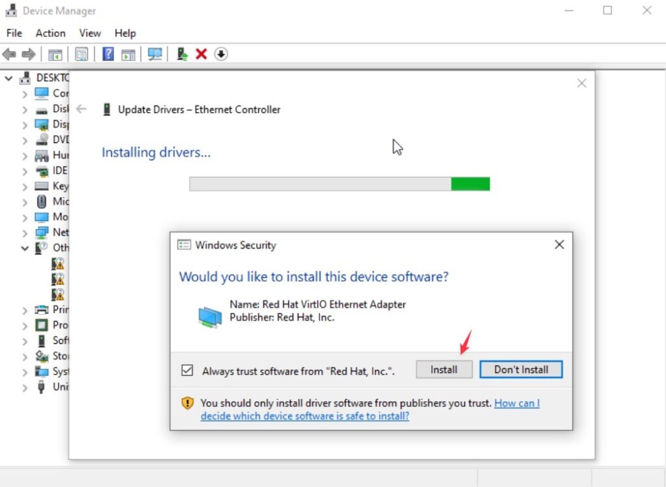The height and width of the screenshot is (487, 666).
Task: Select the Mice category icon
Action: 42,202
